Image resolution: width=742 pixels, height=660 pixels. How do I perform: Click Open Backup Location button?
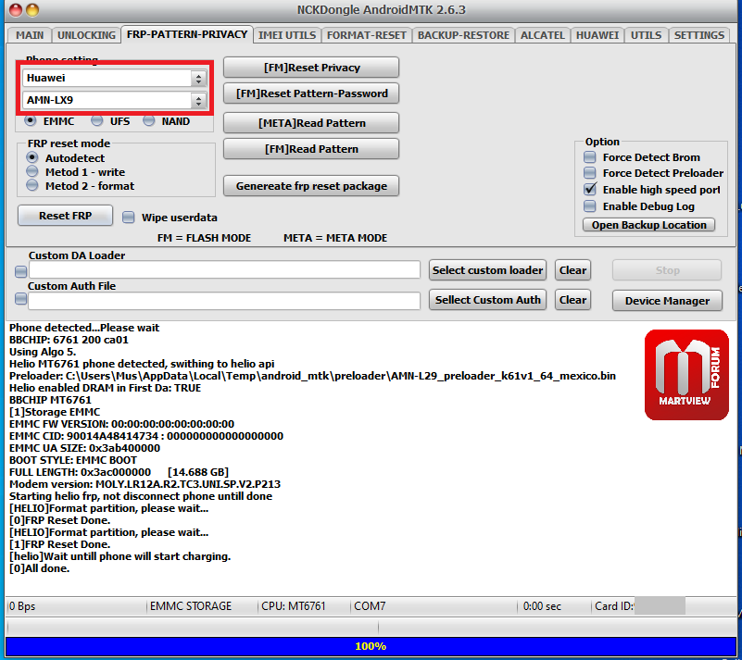click(x=648, y=225)
